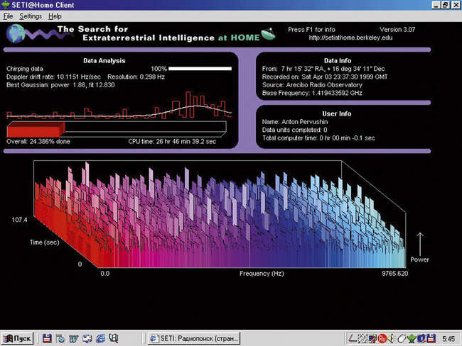Image resolution: width=462 pixels, height=346 pixels.
Task: Click the '9765.620' frequency value
Action: [394, 274]
